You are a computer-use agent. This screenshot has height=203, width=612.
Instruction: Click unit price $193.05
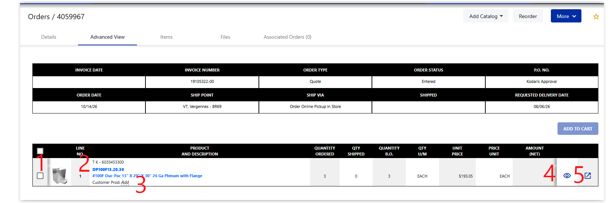click(x=466, y=176)
